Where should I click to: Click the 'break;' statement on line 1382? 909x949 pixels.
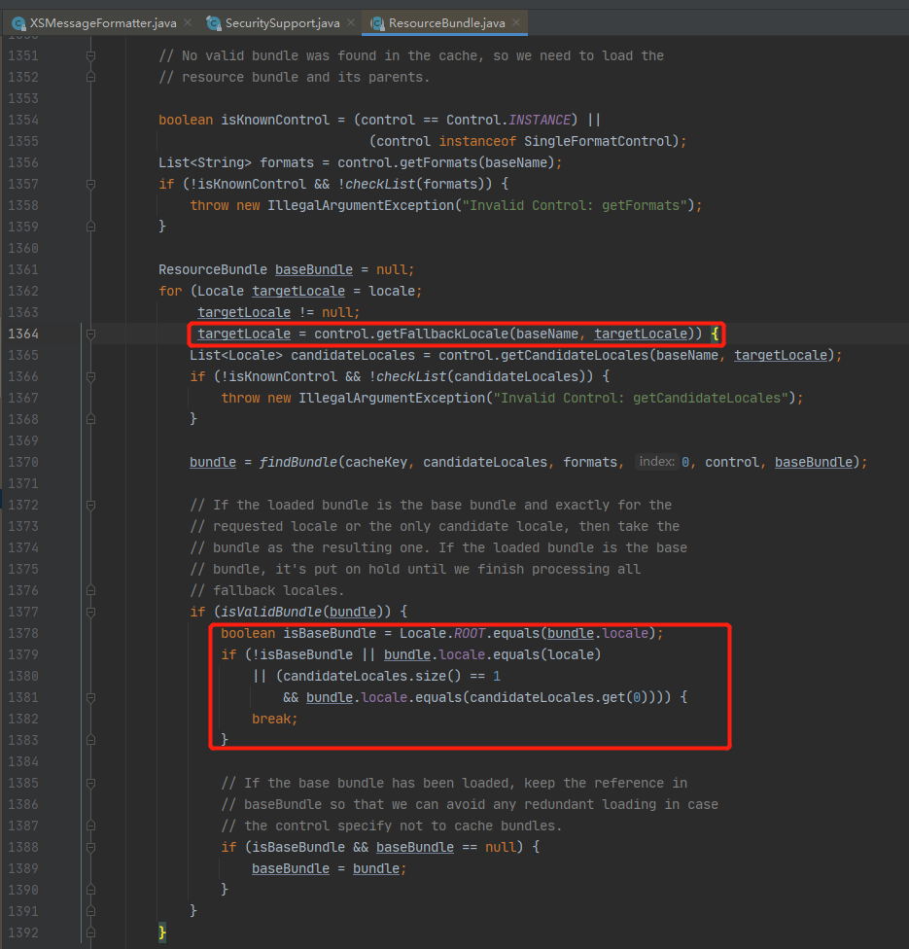point(275,719)
